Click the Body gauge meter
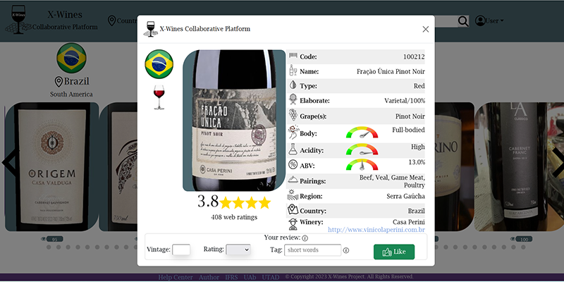The image size is (564, 282). pyautogui.click(x=362, y=133)
